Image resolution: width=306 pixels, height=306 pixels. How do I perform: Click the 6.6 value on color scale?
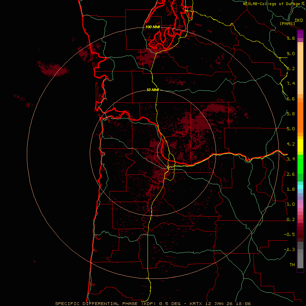tap(291, 99)
